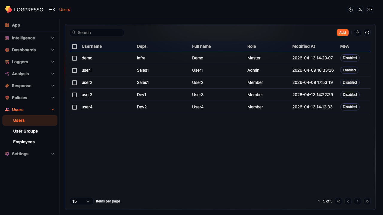Screen dimensions: 383x215
Task: Click the Response sidebar icon
Action: click(x=7, y=86)
